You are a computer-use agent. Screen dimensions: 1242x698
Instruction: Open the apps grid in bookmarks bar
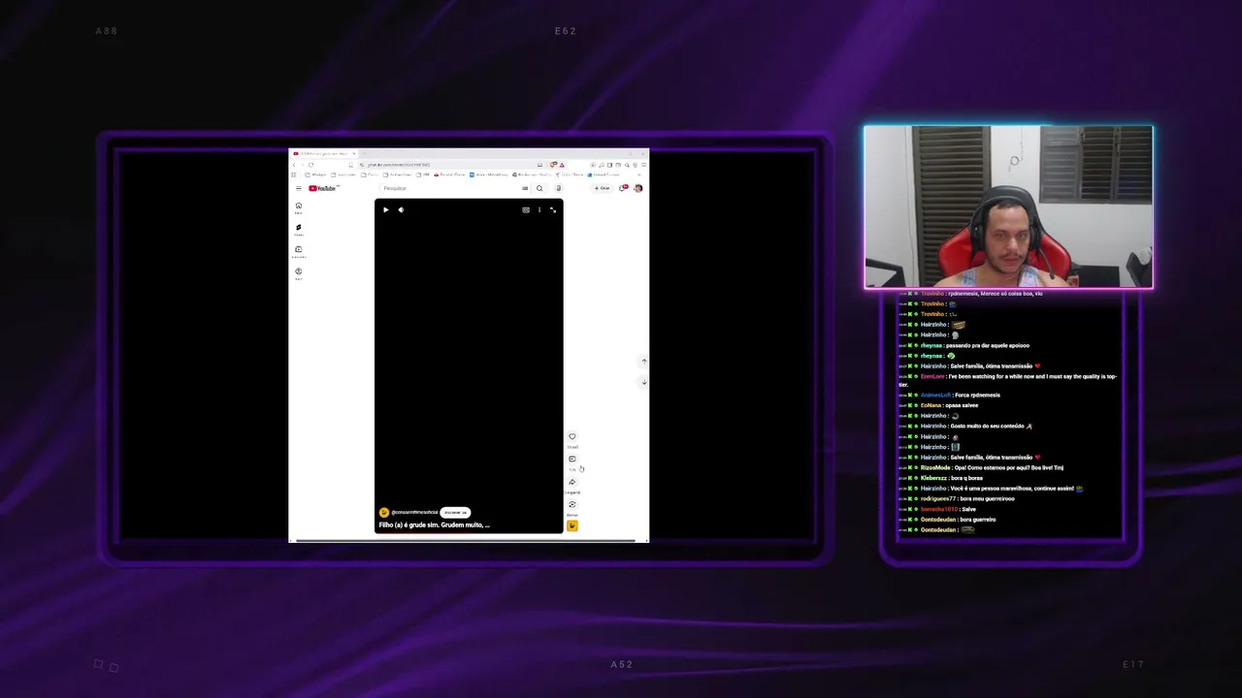[294, 174]
